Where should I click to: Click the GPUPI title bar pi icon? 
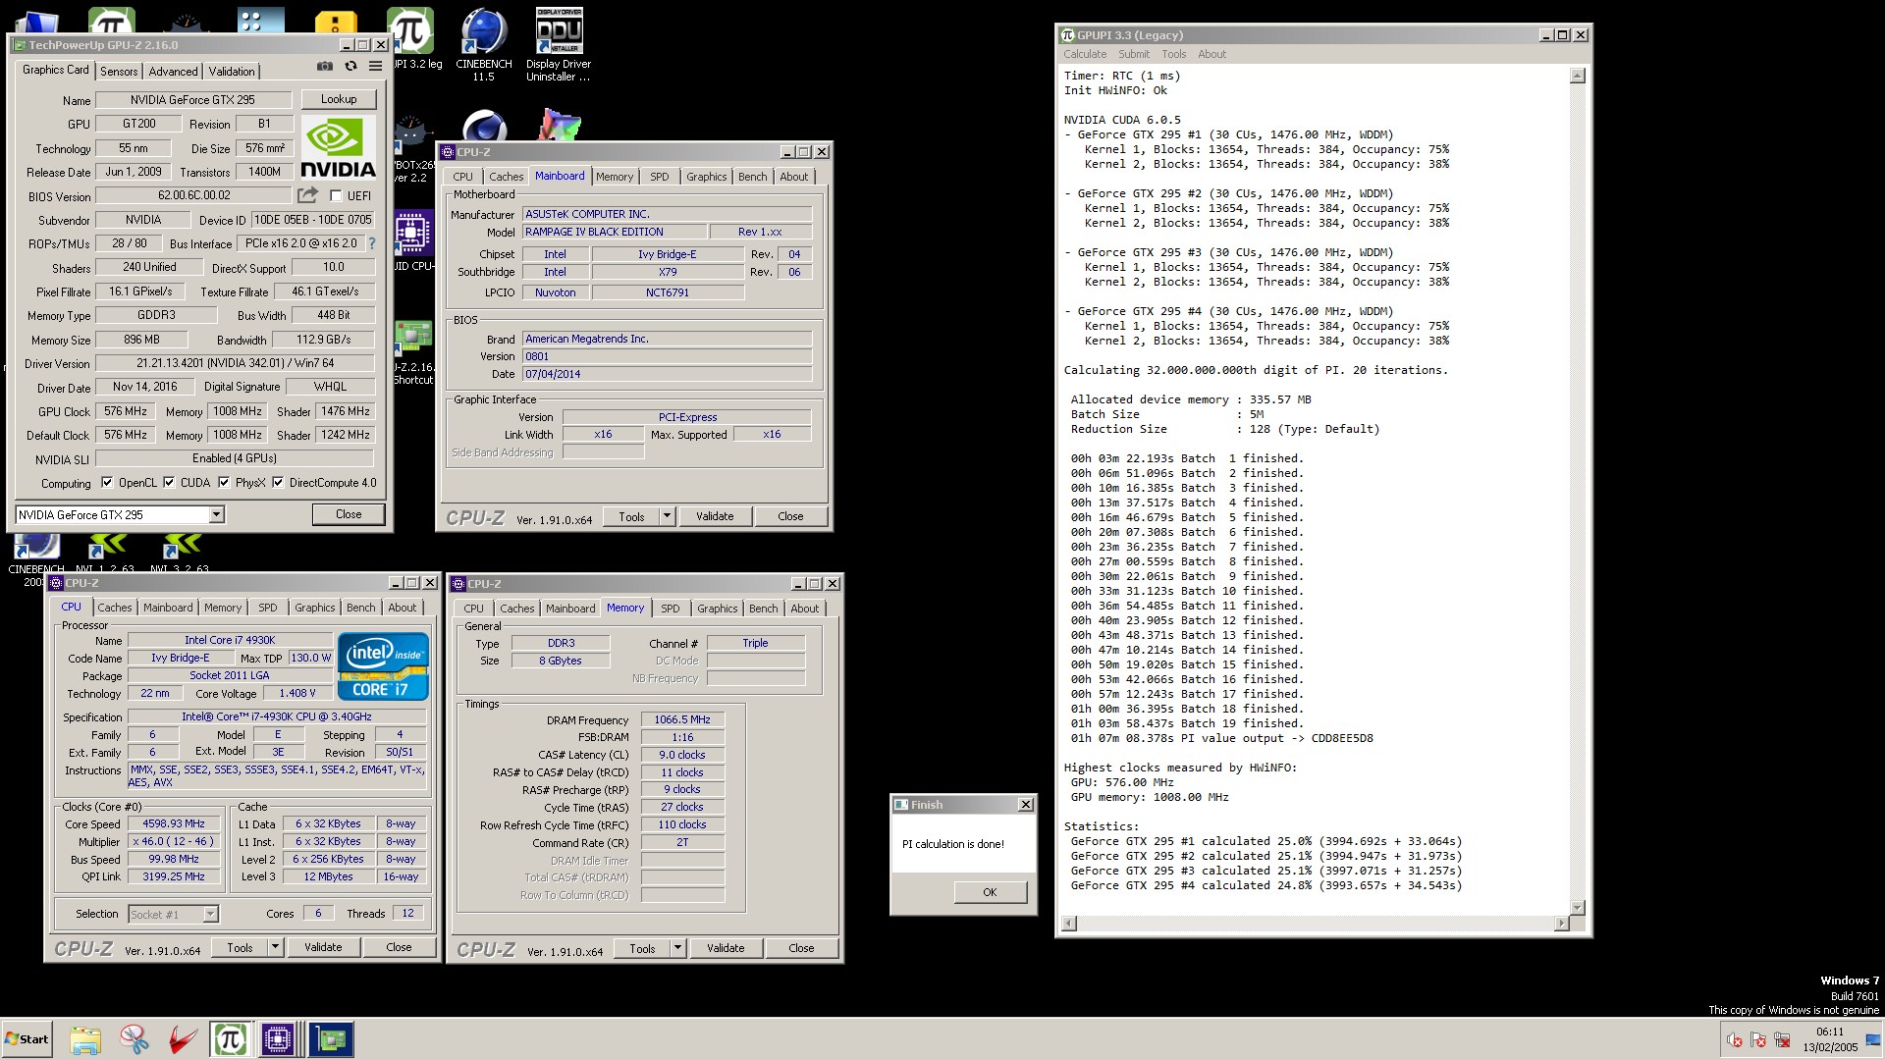(1068, 35)
